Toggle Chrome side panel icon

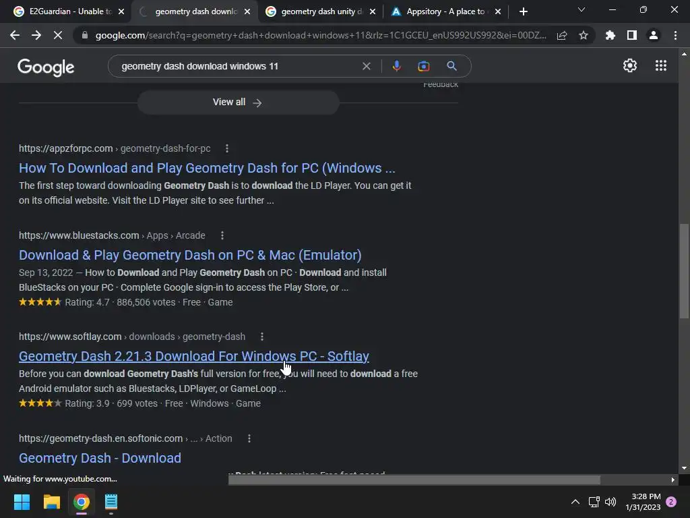(632, 35)
